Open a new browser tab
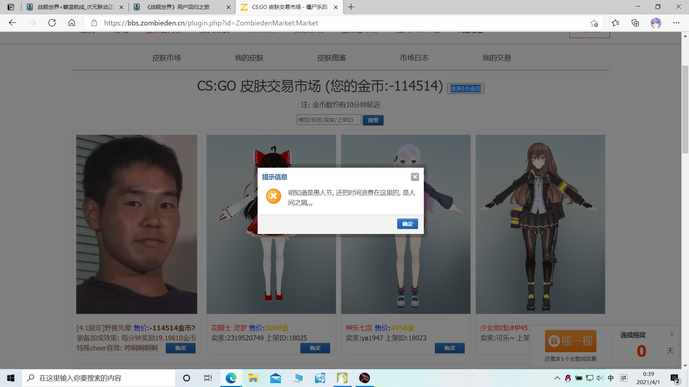 pos(351,7)
